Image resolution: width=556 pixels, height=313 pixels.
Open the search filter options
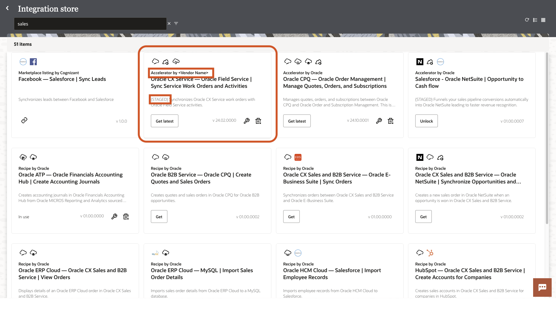(176, 23)
